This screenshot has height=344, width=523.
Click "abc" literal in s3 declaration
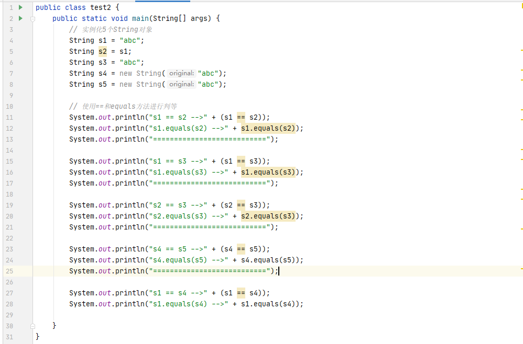130,62
